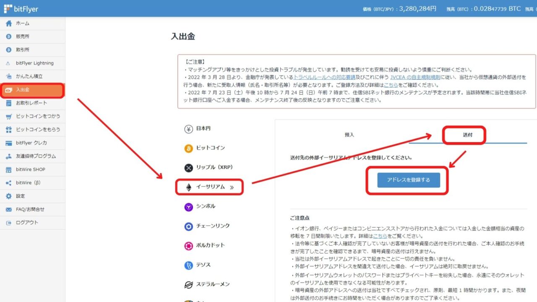Click the FAQ/お問合せ envelope icon
The height and width of the screenshot is (302, 537).
[8, 210]
